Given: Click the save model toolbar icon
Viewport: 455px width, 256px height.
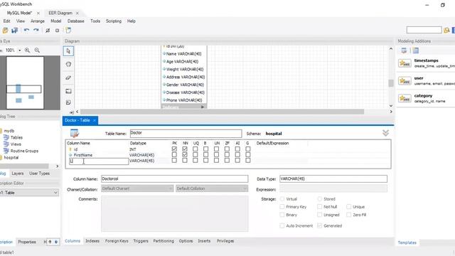Looking at the screenshot, I should 14,30.
